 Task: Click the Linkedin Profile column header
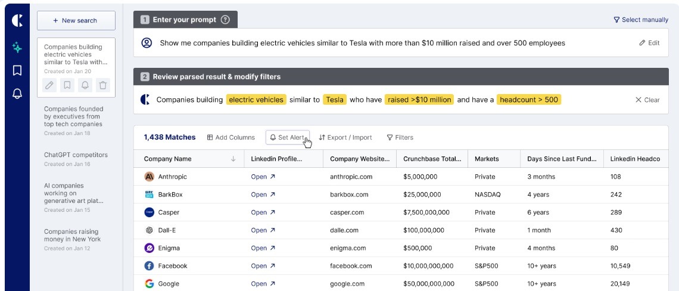pos(284,159)
